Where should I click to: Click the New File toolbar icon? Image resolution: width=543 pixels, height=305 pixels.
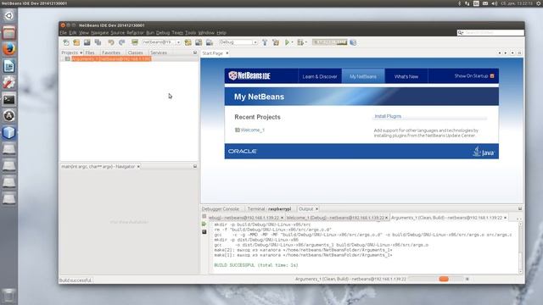pos(66,42)
